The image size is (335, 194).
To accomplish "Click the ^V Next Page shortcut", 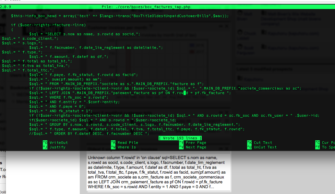I will coord(193,147).
